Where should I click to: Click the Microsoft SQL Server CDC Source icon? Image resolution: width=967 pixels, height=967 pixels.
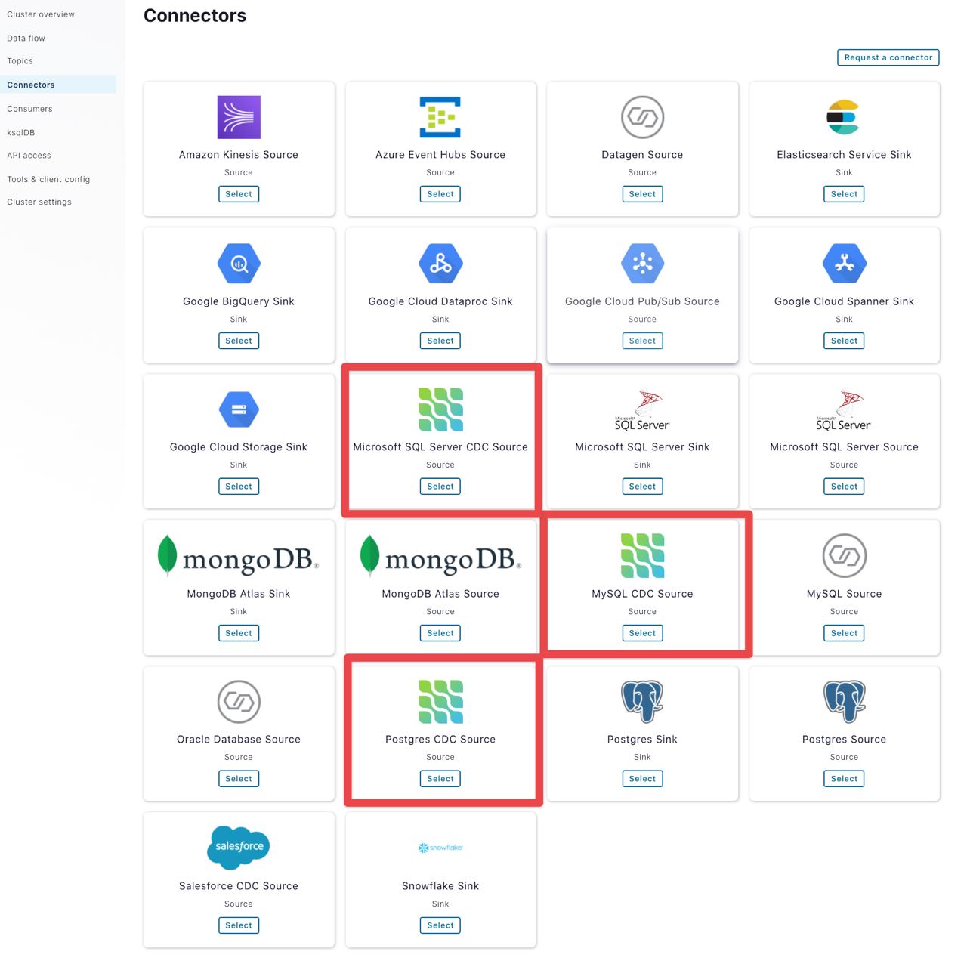tap(440, 409)
